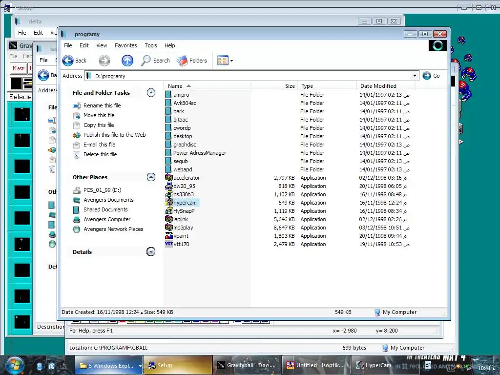The width and height of the screenshot is (500, 375).
Task: Select the sequb folder icon
Action: click(168, 161)
